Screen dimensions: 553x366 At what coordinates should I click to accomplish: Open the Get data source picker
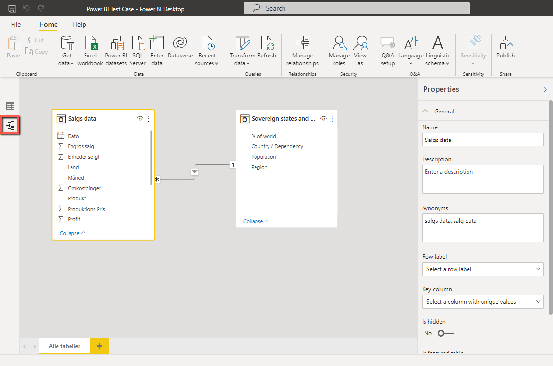[66, 51]
